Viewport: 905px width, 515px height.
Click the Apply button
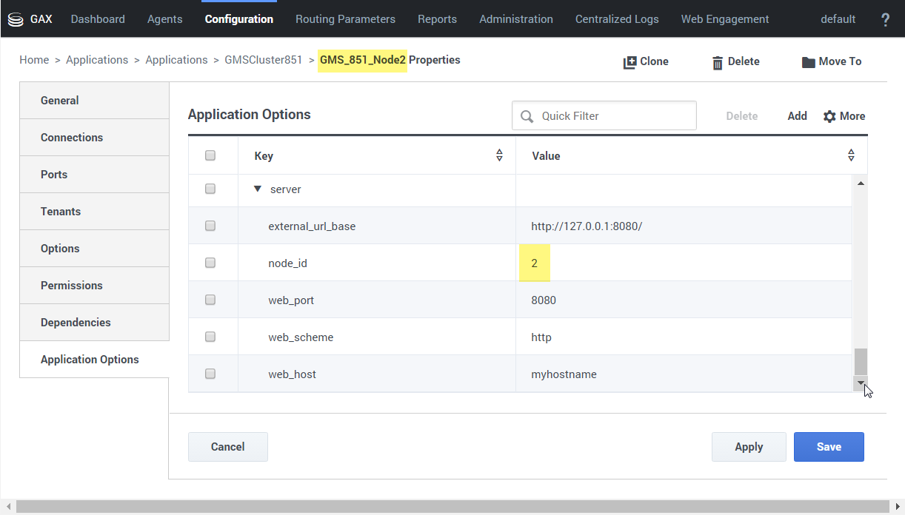point(749,447)
